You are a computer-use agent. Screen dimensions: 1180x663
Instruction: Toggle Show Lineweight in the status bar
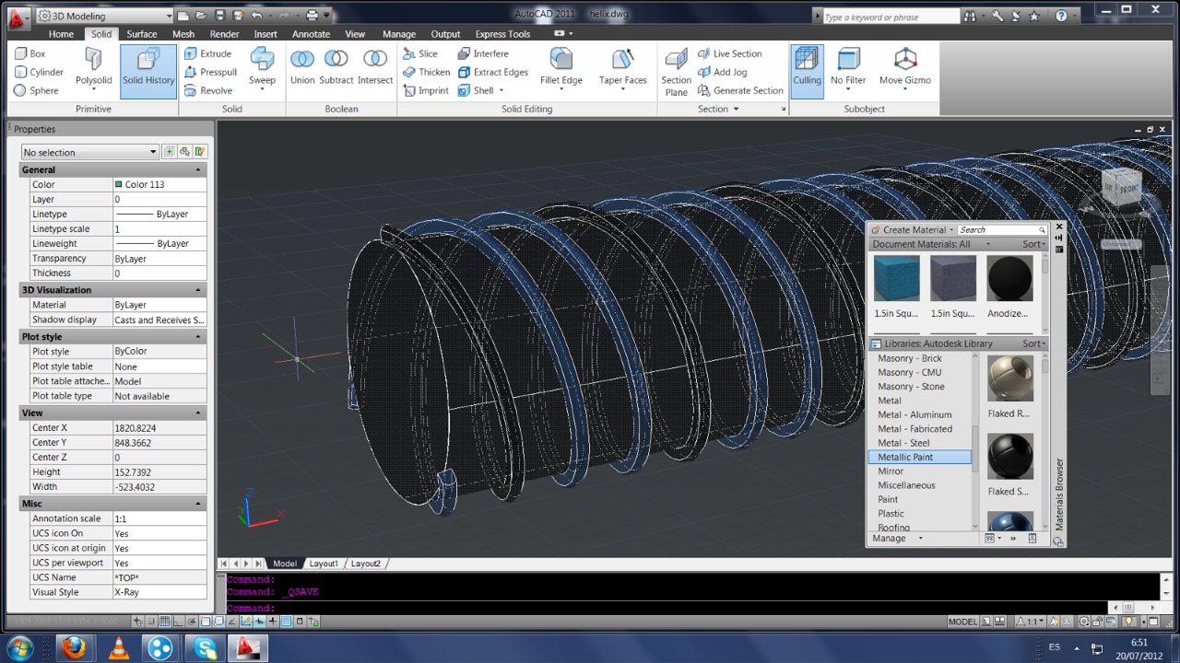273,622
